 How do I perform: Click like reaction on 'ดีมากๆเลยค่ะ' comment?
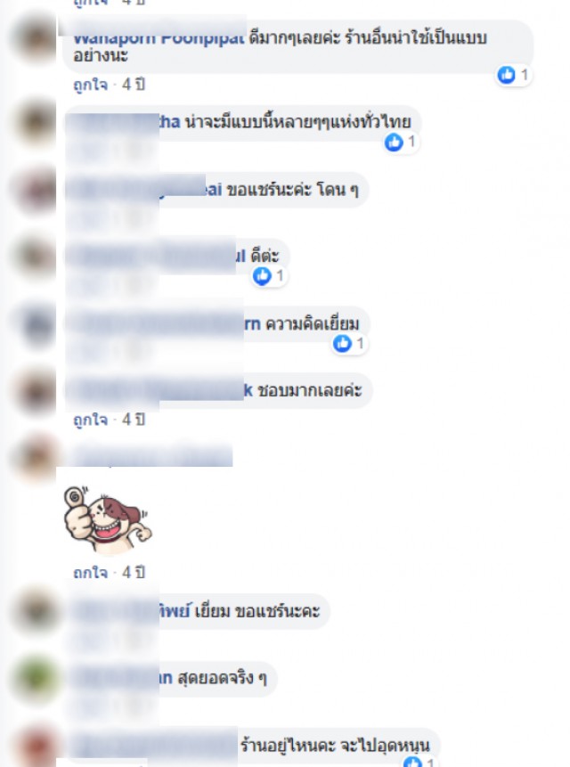(507, 75)
